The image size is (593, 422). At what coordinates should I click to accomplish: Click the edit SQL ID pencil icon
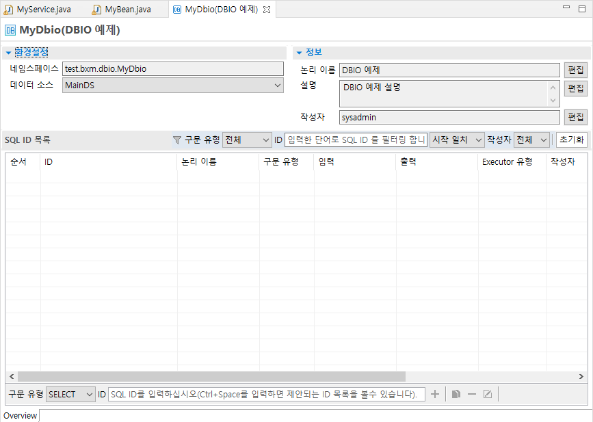click(x=488, y=393)
